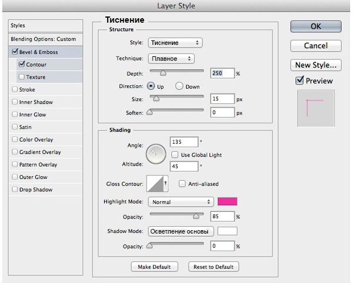The width and height of the screenshot is (353, 283).
Task: Click the Reset to Default button
Action: point(214,267)
